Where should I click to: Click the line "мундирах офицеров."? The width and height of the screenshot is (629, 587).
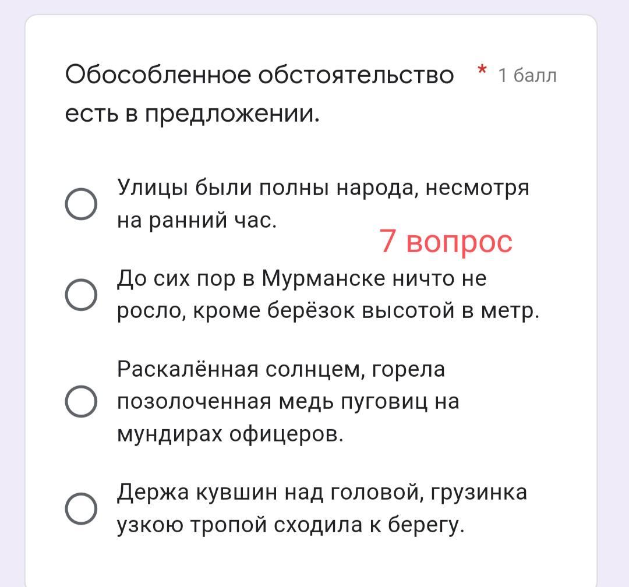pos(230,434)
